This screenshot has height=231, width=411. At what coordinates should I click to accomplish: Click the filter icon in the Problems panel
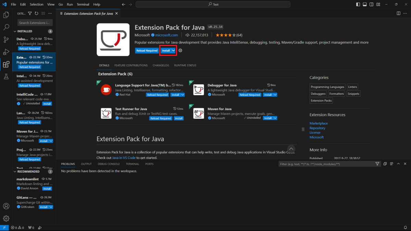click(377, 164)
